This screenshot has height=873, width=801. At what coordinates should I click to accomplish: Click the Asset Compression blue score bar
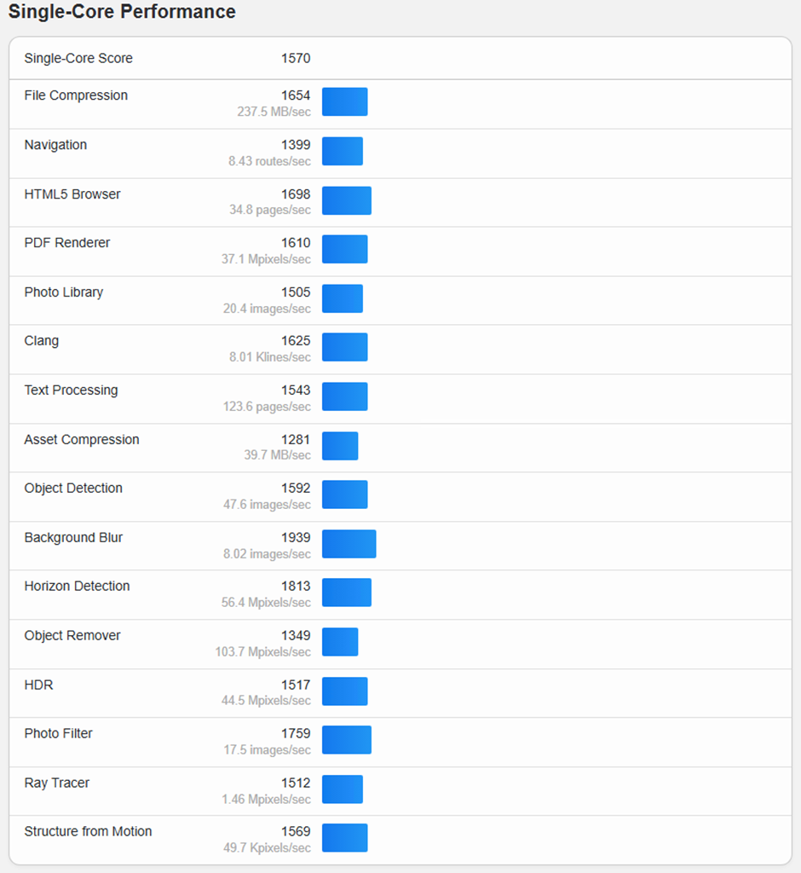(340, 446)
